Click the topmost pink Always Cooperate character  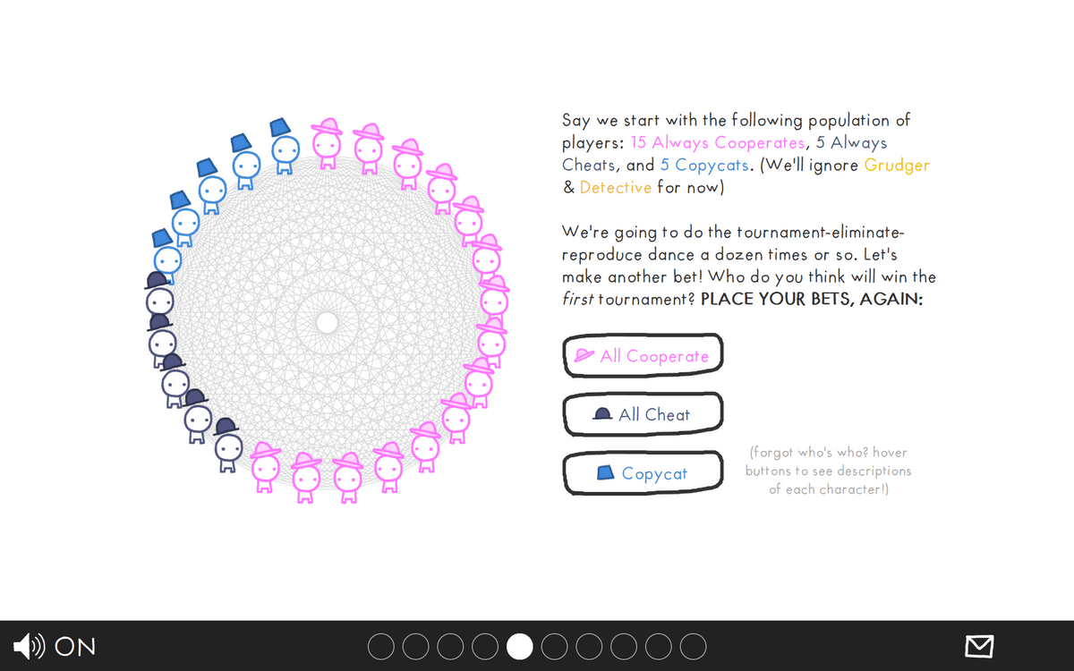point(327,143)
